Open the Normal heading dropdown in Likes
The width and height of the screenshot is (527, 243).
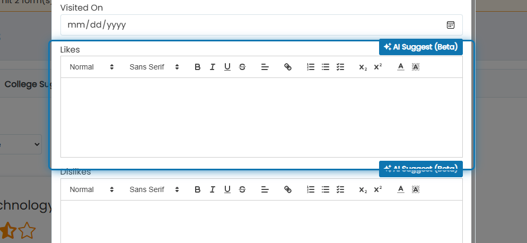(x=91, y=67)
